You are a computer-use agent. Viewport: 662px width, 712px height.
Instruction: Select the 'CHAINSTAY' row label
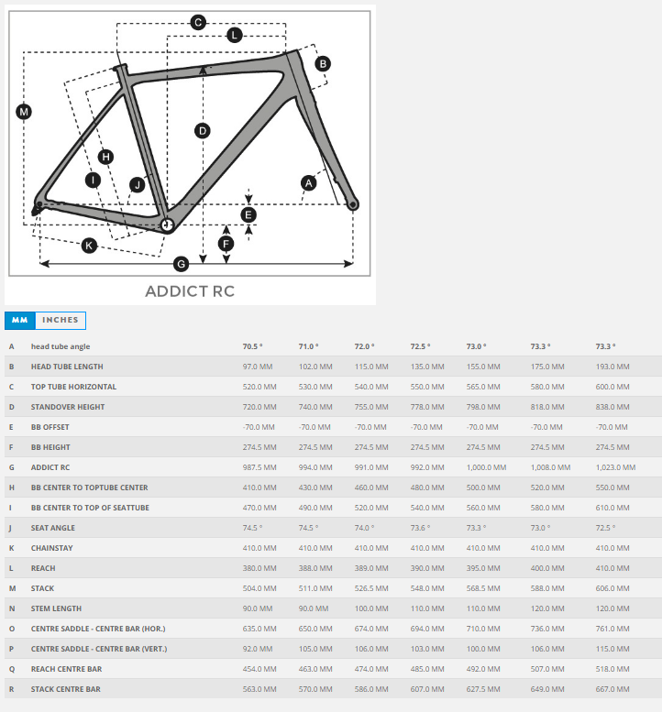tap(51, 548)
